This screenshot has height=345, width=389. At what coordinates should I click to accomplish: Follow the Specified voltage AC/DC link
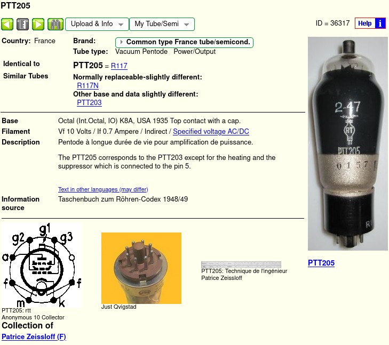211,131
